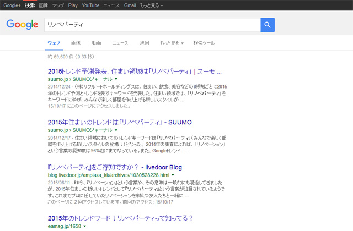This screenshot has width=353, height=231.
Task: Select the 地図 results tab
Action: (144, 42)
